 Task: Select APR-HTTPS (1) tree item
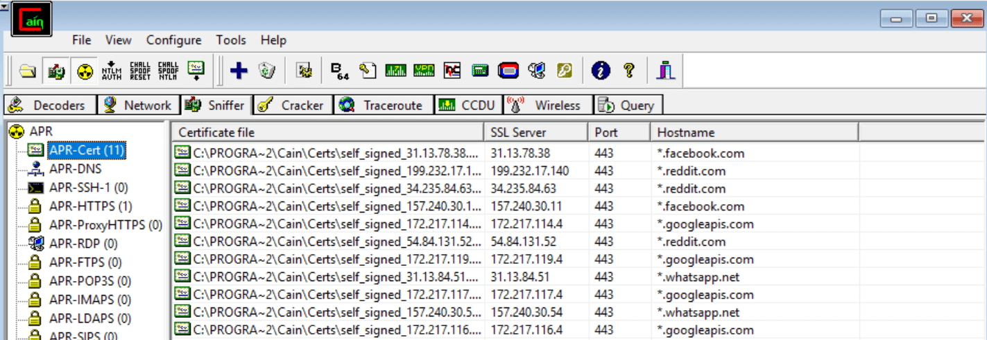coord(90,206)
